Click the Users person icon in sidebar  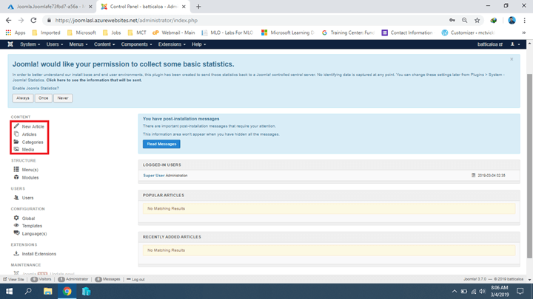[16, 197]
